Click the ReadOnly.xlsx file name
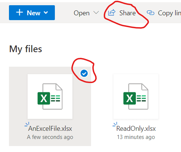This screenshot has height=152, width=181. tap(136, 129)
